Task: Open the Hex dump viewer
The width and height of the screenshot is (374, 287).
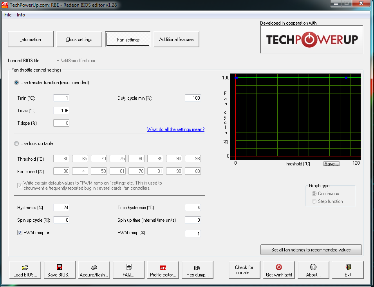Action: 197,270
